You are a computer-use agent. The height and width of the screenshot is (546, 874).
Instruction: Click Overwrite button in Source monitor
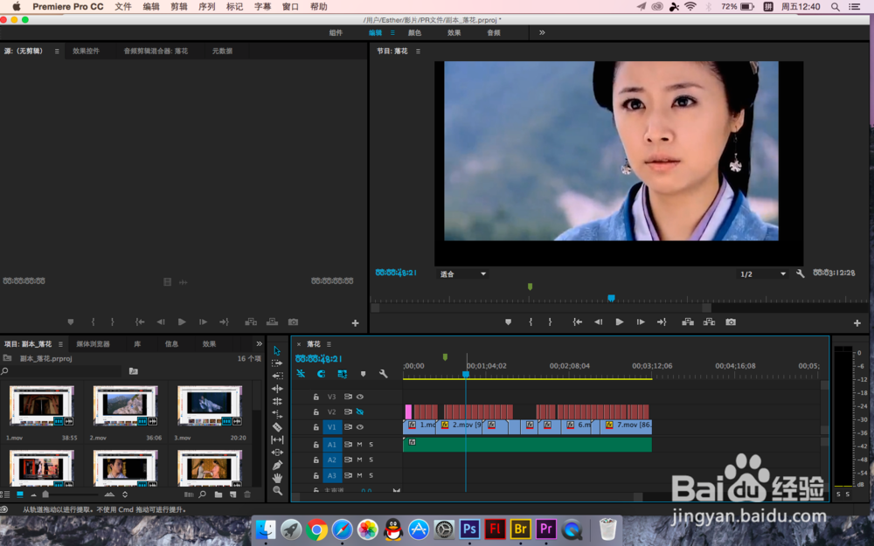pyautogui.click(x=272, y=322)
